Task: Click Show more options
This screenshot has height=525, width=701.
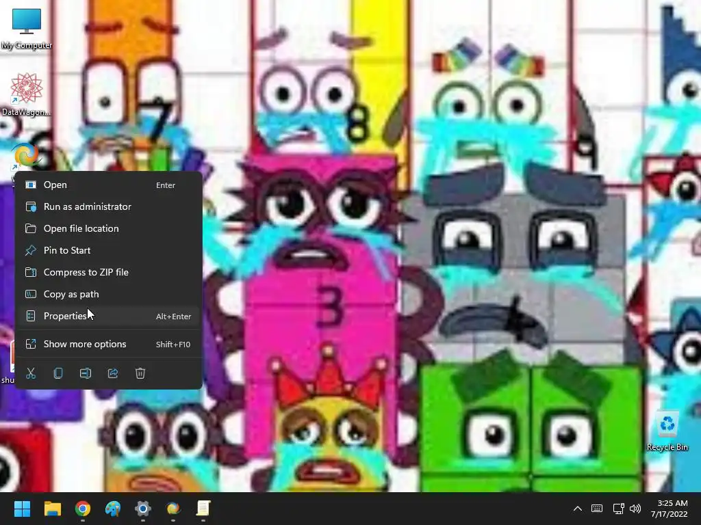Action: (109, 345)
